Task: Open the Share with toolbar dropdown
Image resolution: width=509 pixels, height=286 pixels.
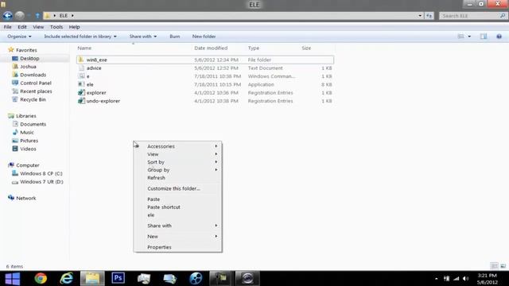Action: click(x=143, y=37)
